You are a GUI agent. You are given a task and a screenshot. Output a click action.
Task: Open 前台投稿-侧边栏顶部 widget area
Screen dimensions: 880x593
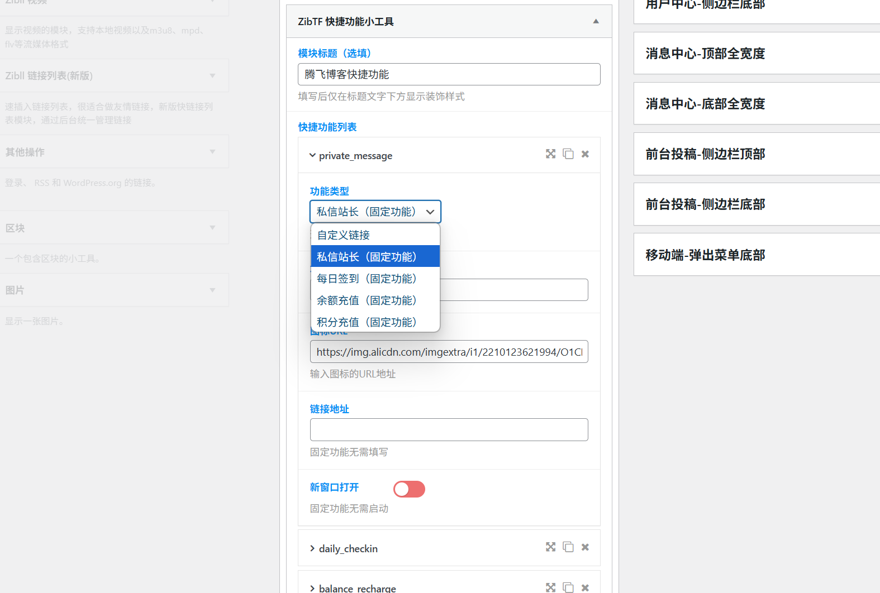click(x=757, y=154)
